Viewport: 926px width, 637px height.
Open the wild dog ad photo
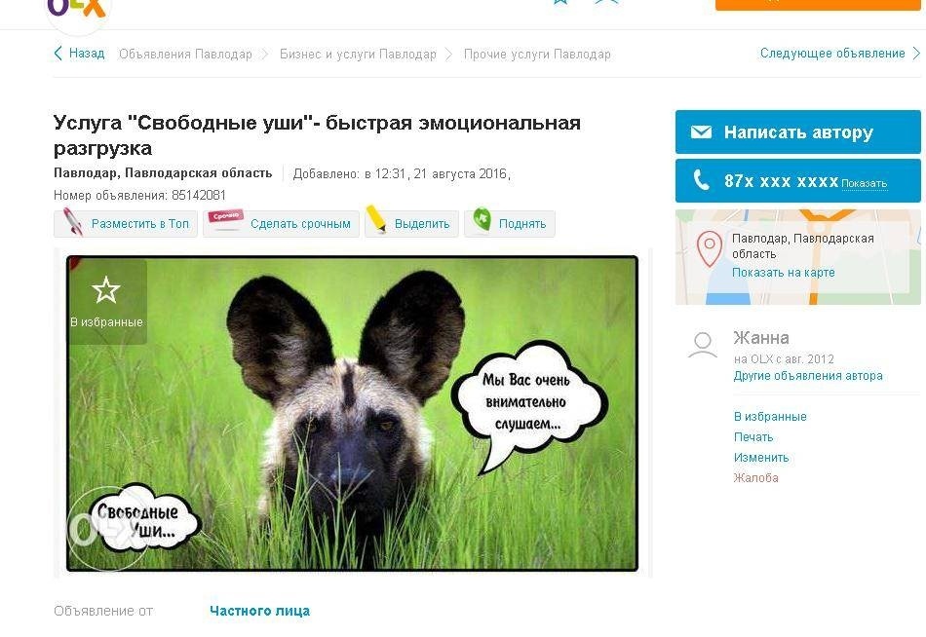352,413
